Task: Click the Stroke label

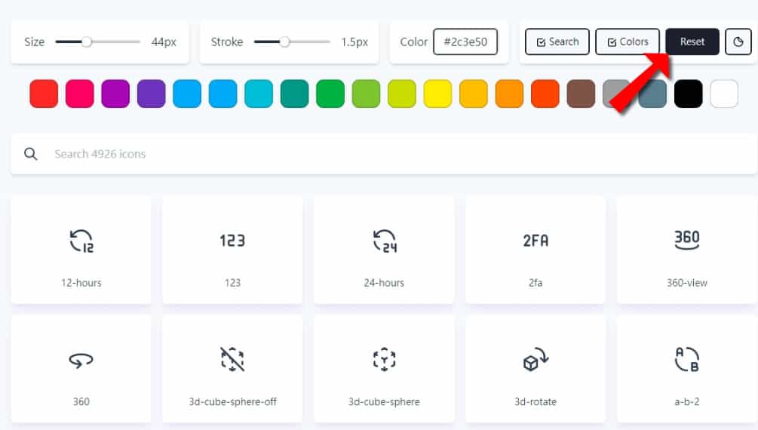Action: [x=227, y=42]
